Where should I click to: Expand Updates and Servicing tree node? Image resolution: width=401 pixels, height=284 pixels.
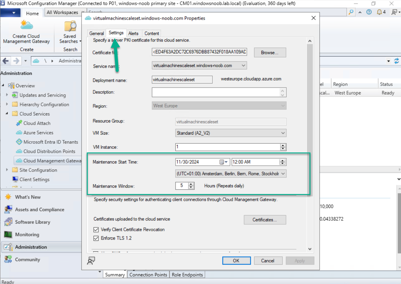7,95
